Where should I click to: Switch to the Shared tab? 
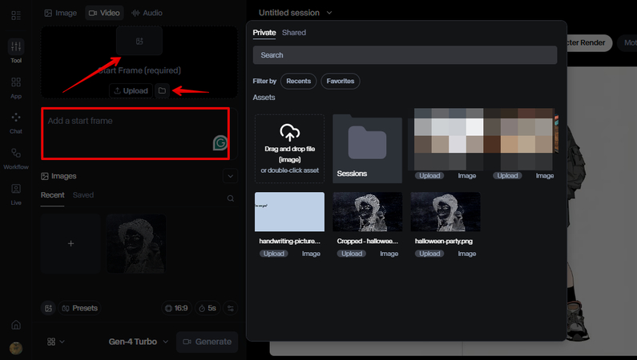pos(293,33)
